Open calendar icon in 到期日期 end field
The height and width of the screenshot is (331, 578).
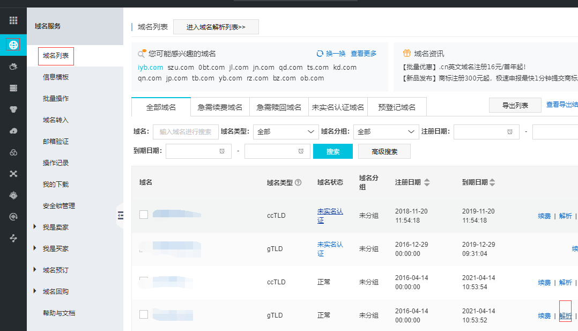coord(301,151)
